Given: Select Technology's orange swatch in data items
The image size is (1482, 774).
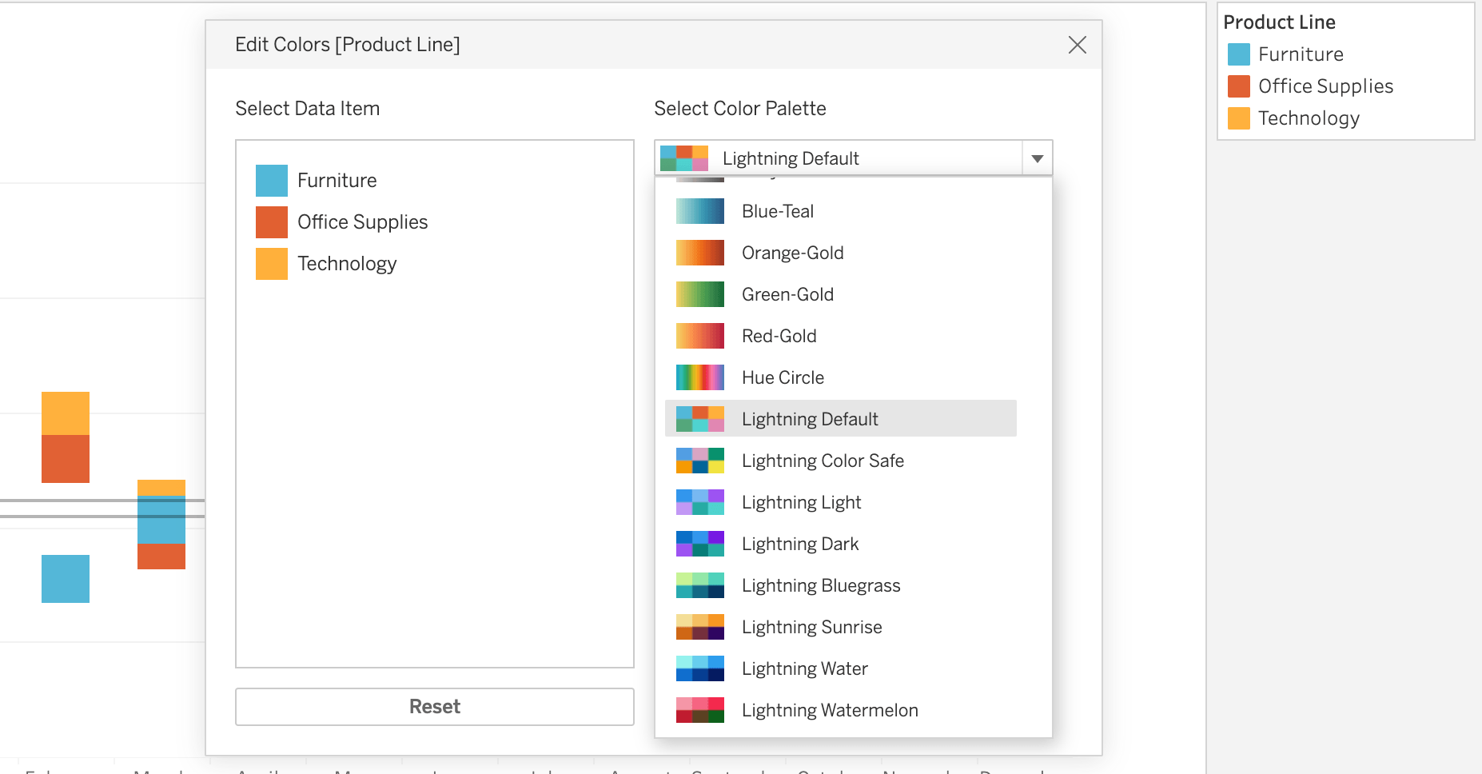Looking at the screenshot, I should coord(272,264).
